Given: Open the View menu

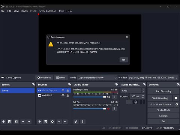Looking at the screenshot, I should coord(16,11).
